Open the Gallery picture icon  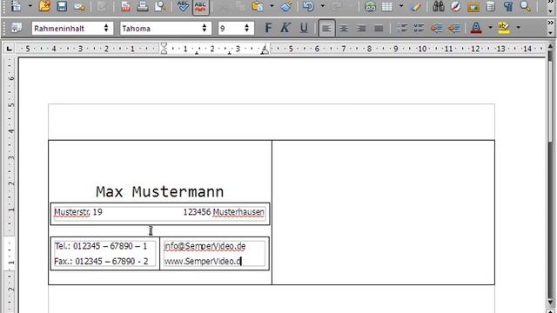(x=473, y=6)
